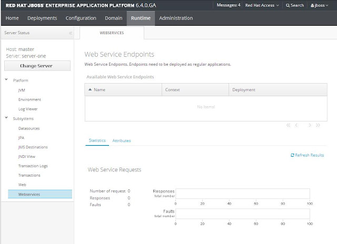Click 'Number of request' statistic label
Image resolution: width=337 pixels, height=244 pixels.
point(107,191)
